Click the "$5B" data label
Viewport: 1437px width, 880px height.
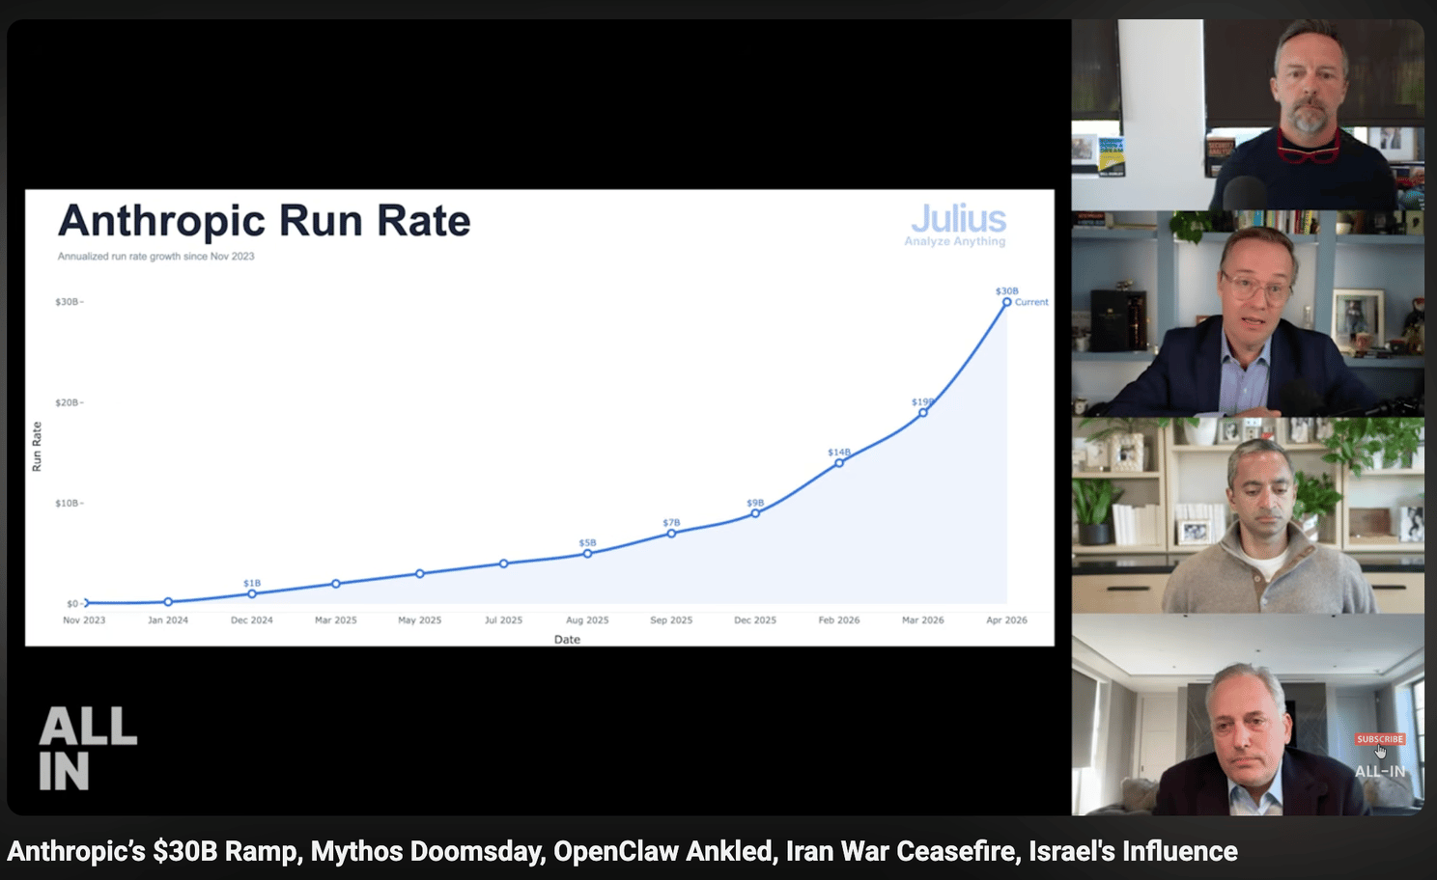coord(587,542)
